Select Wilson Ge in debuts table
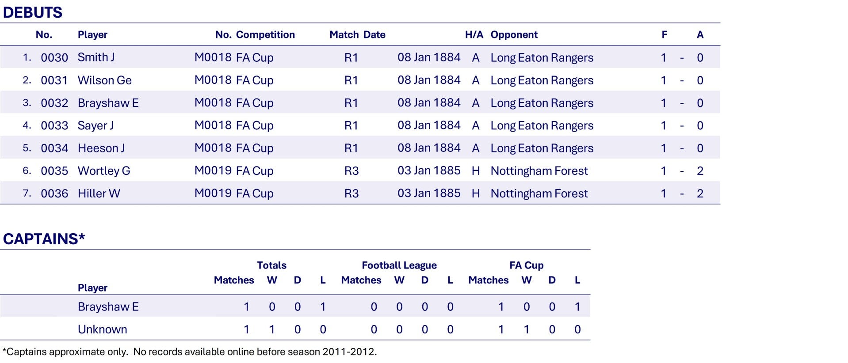Viewport: 848px width, 363px height. click(x=104, y=80)
